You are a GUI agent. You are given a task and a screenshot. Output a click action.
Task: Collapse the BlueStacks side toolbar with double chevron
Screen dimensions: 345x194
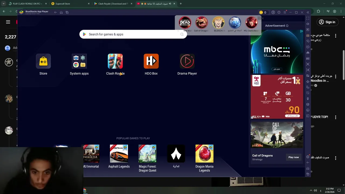308,12
